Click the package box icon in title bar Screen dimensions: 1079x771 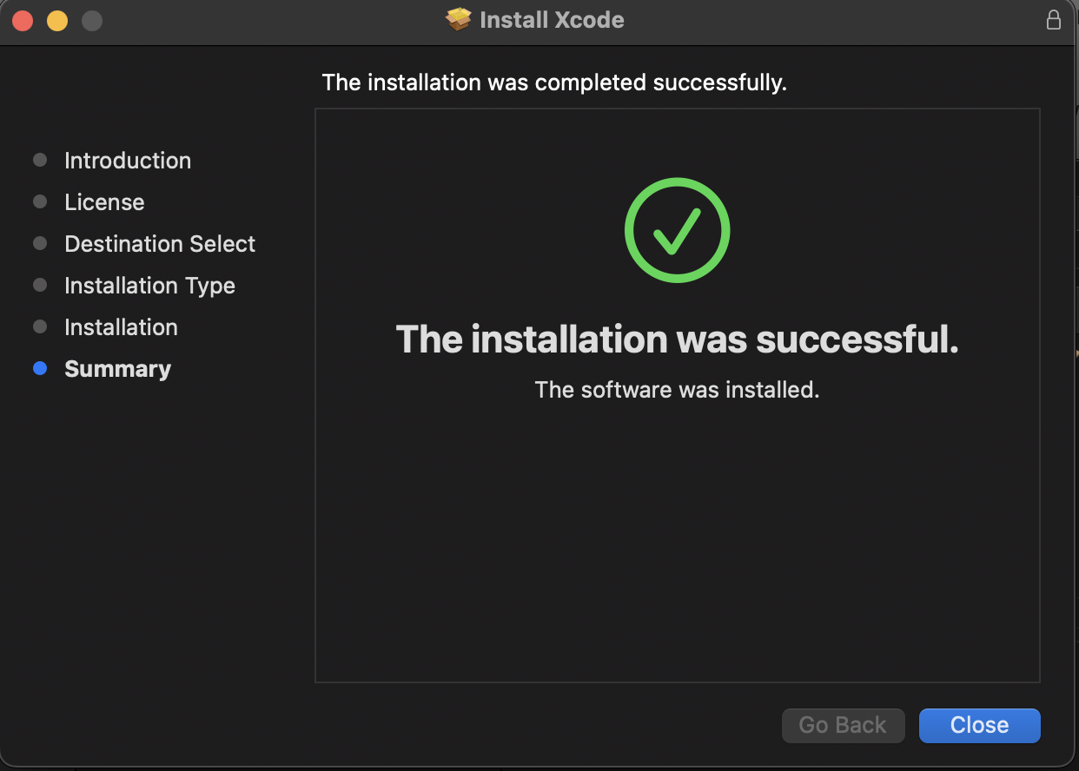[459, 20]
